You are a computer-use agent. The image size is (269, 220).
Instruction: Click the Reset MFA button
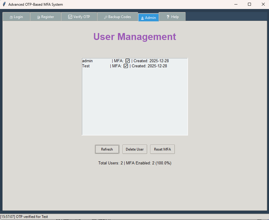coord(162,149)
